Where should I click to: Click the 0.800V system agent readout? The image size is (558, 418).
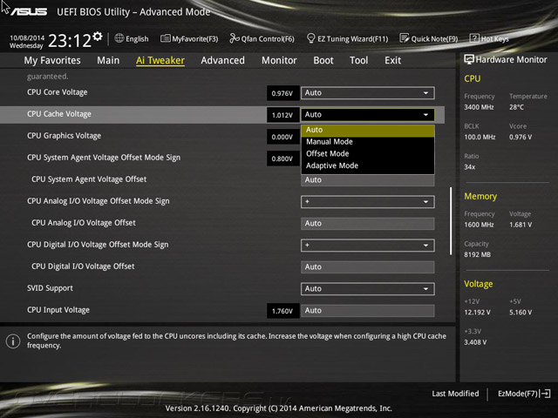(282, 158)
